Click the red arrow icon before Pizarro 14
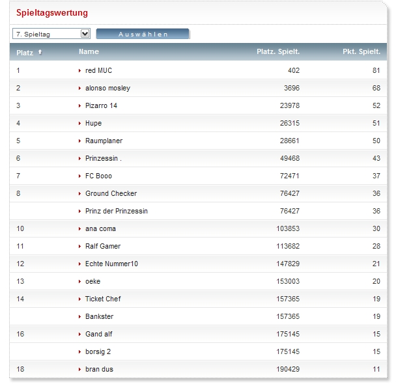 (x=80, y=105)
